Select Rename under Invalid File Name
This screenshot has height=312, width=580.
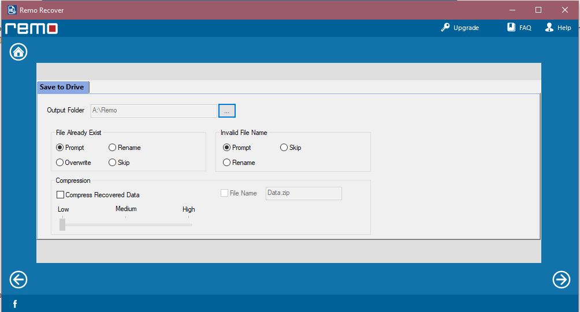tap(227, 163)
